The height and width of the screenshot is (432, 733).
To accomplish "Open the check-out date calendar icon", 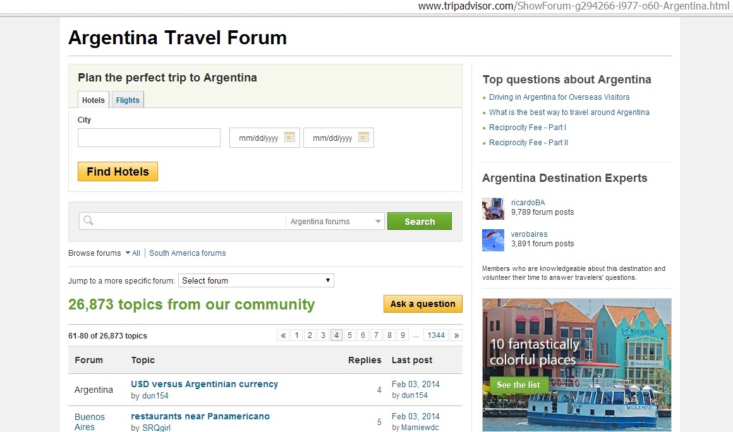I will 363,137.
